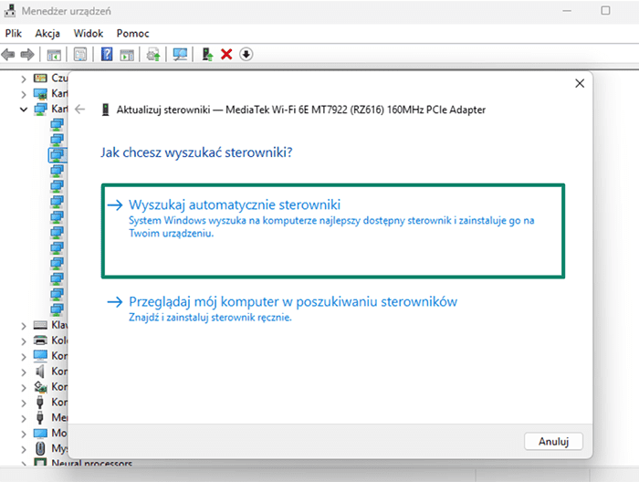Open the Plik menu
The height and width of the screenshot is (482, 639).
(14, 34)
